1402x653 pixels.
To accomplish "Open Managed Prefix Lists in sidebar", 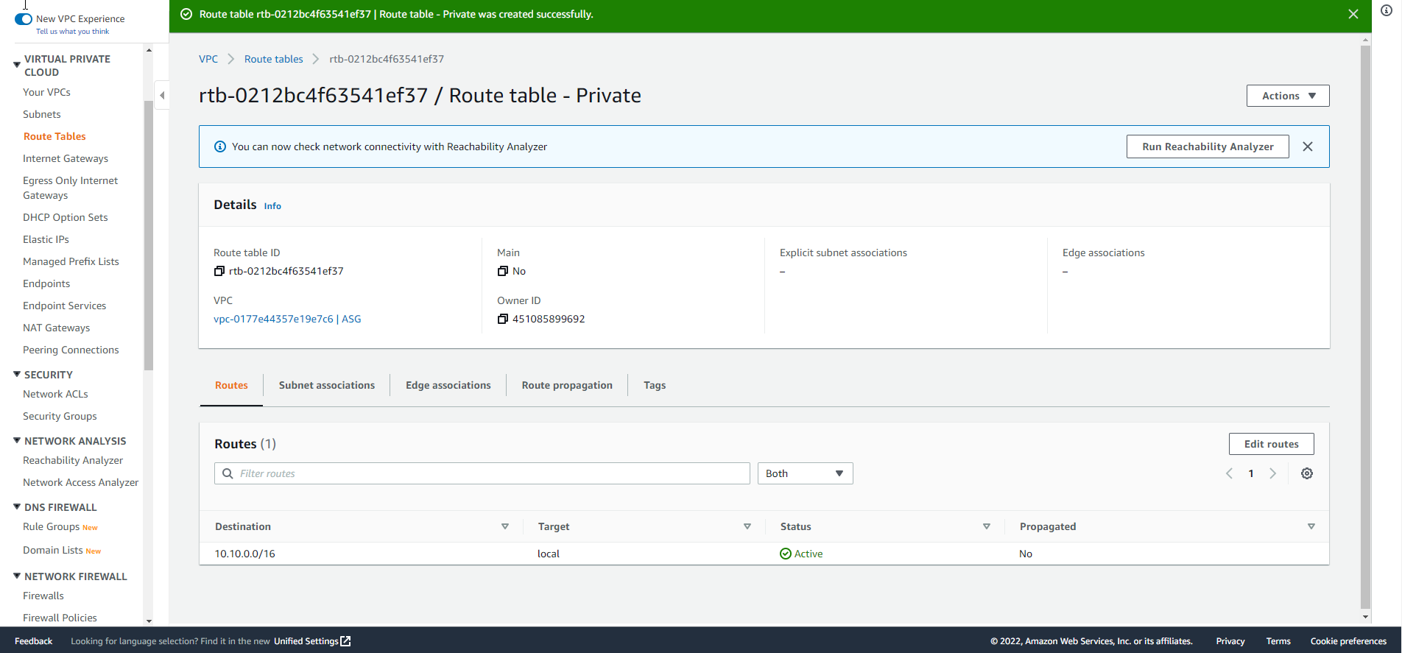I will (71, 261).
